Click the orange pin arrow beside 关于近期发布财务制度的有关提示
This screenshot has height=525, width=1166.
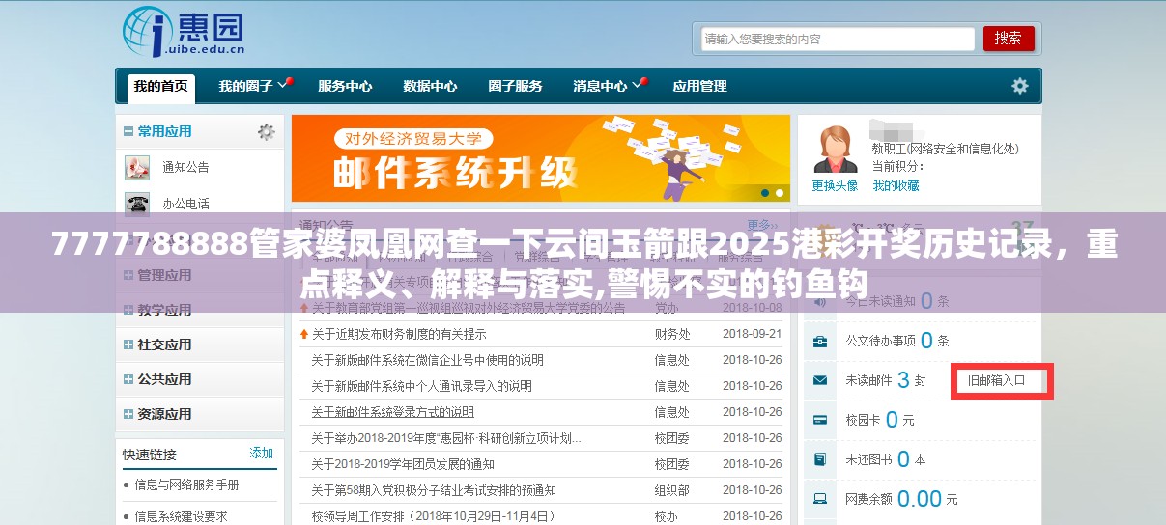pyautogui.click(x=303, y=334)
